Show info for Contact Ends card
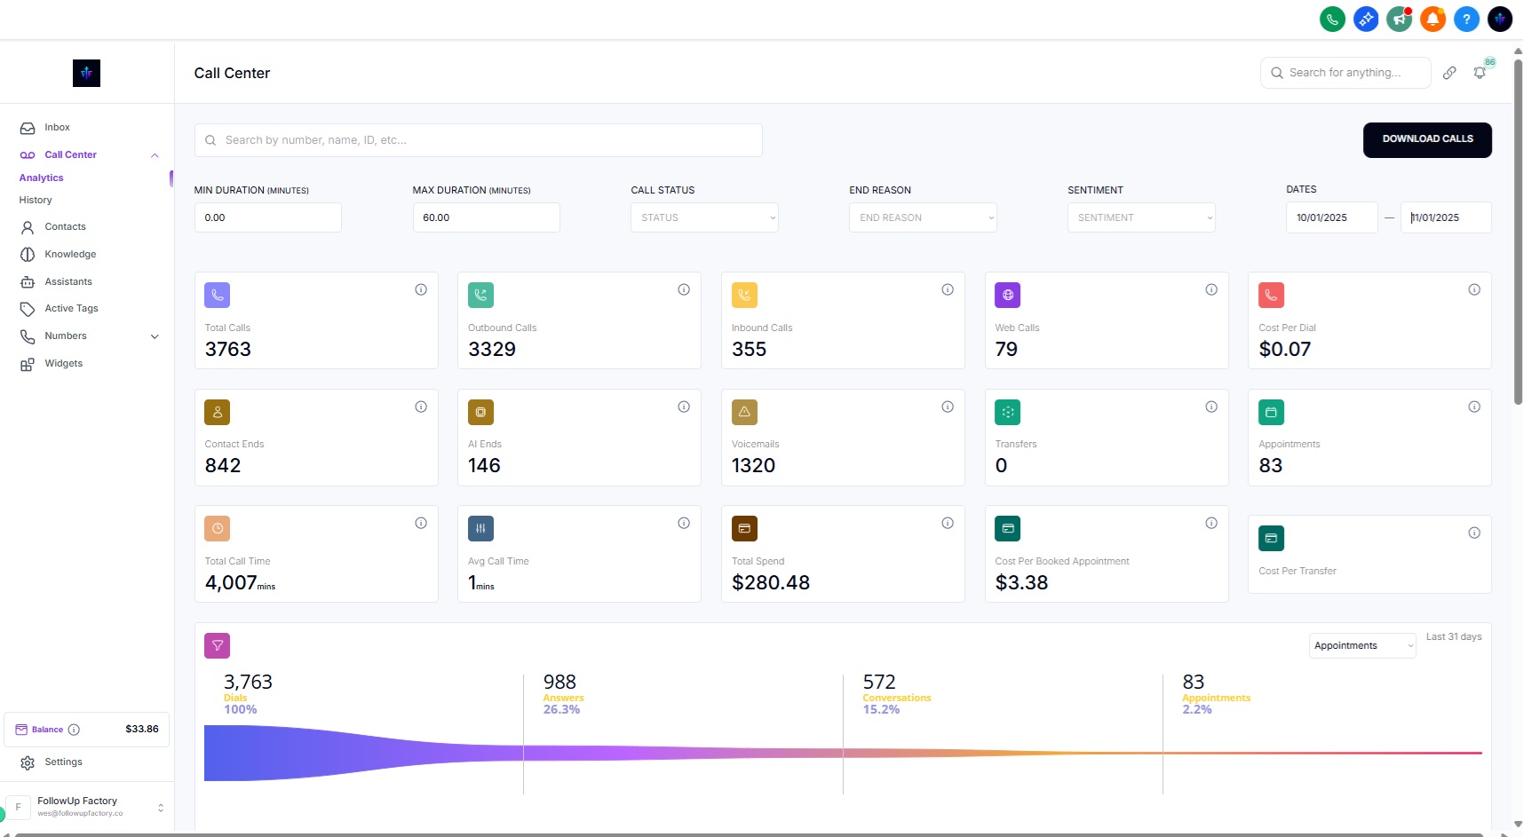Screen dimensions: 1523x837 click(x=421, y=407)
